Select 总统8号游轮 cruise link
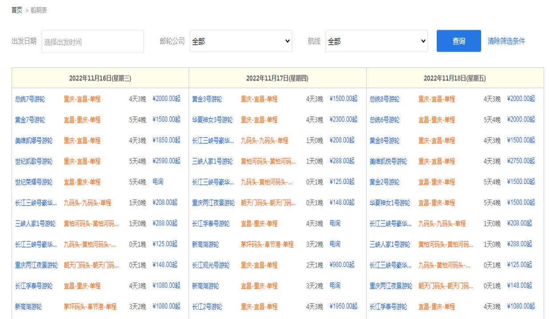Viewport: 549px width, 319px height. [x=384, y=99]
